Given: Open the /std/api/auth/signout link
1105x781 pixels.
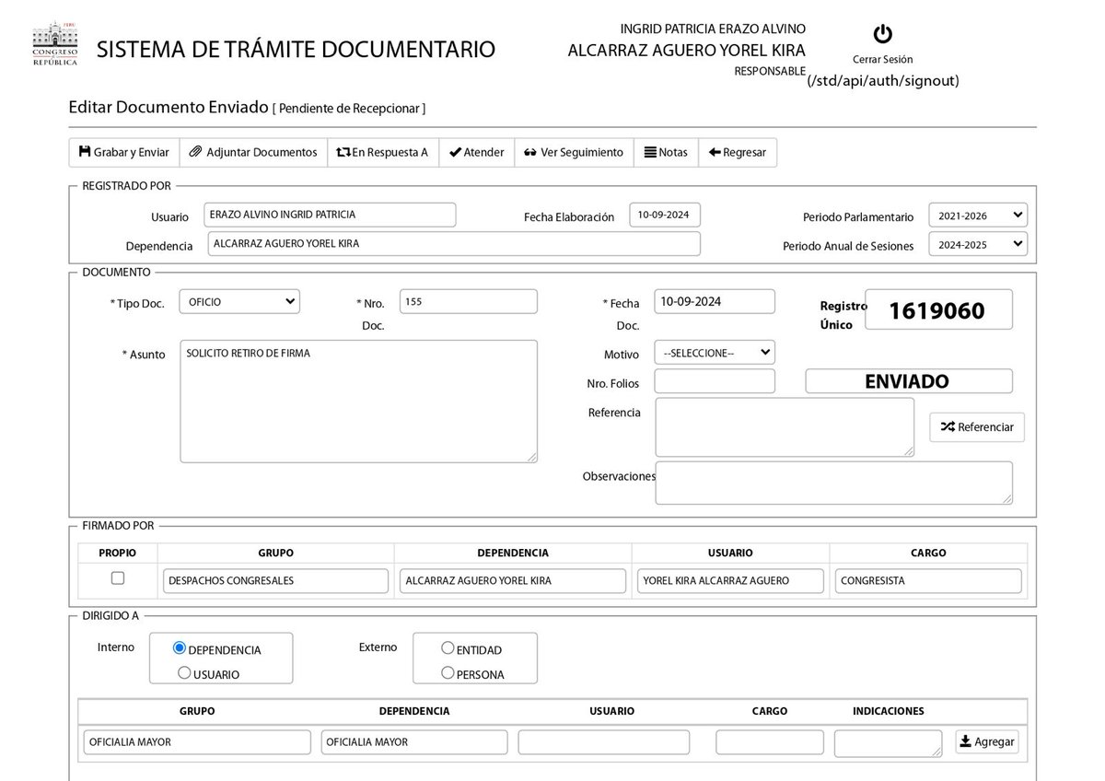Looking at the screenshot, I should click(x=883, y=81).
